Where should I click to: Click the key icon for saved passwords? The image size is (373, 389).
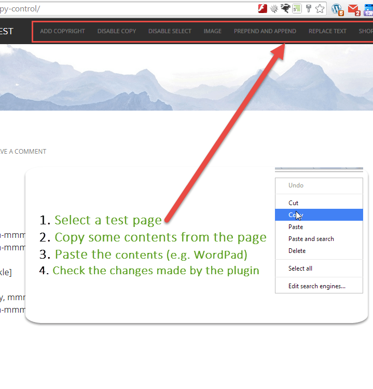308,8
